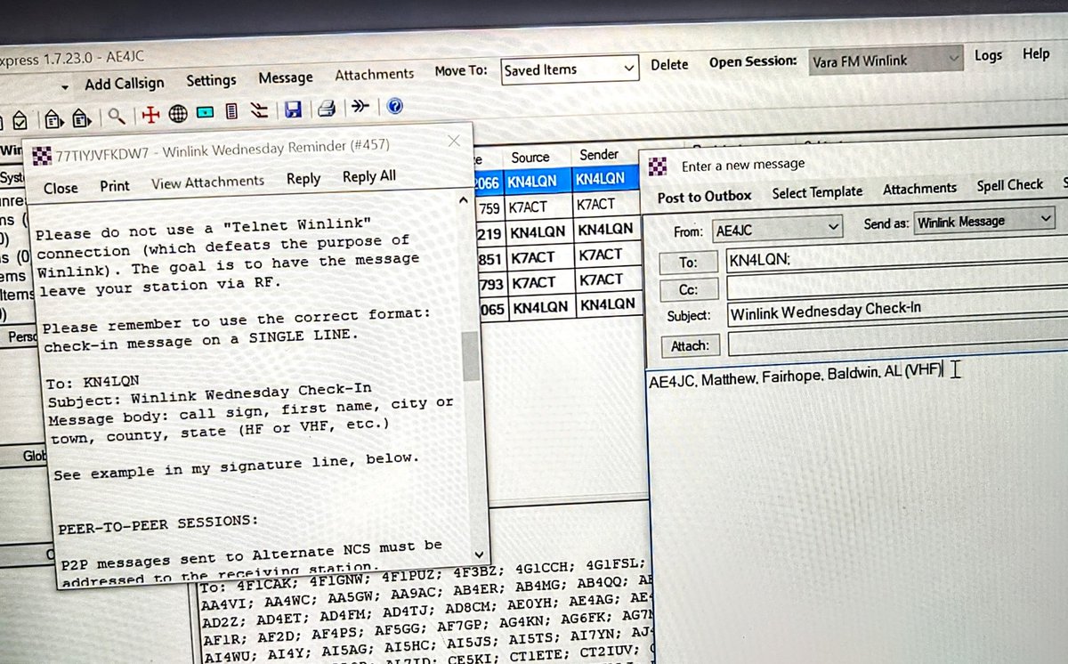Click the Cc: button in new message
Viewport: 1068px width, 664px height.
688,289
